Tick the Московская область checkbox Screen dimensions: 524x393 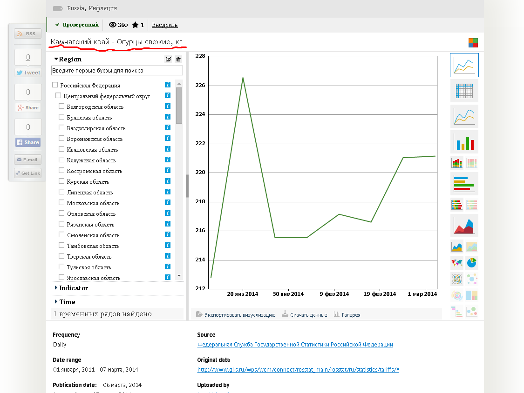61,202
